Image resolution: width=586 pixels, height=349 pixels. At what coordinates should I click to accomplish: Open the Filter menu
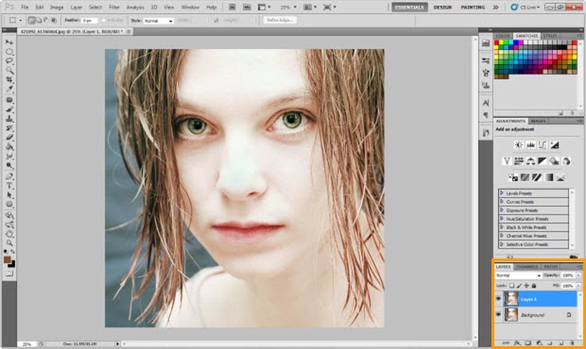(x=114, y=7)
